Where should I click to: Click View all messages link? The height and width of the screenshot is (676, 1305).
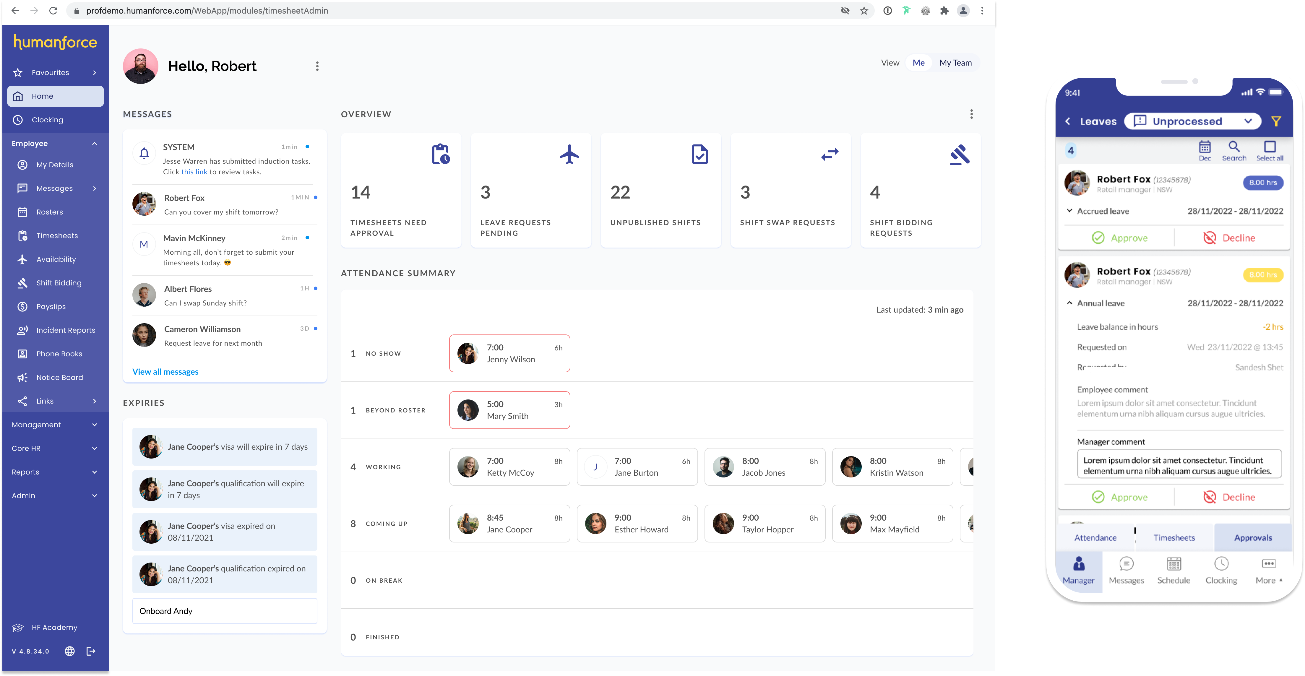pyautogui.click(x=165, y=372)
